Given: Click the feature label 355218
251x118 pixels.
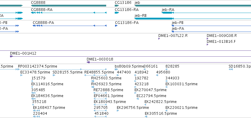Looking at the screenshot, I should click(39, 102).
